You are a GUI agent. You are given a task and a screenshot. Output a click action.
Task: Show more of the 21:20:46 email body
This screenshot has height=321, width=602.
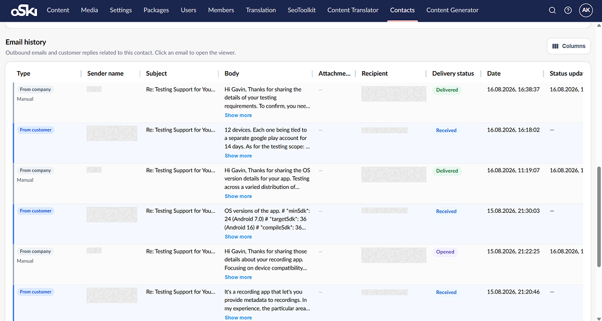(x=238, y=317)
